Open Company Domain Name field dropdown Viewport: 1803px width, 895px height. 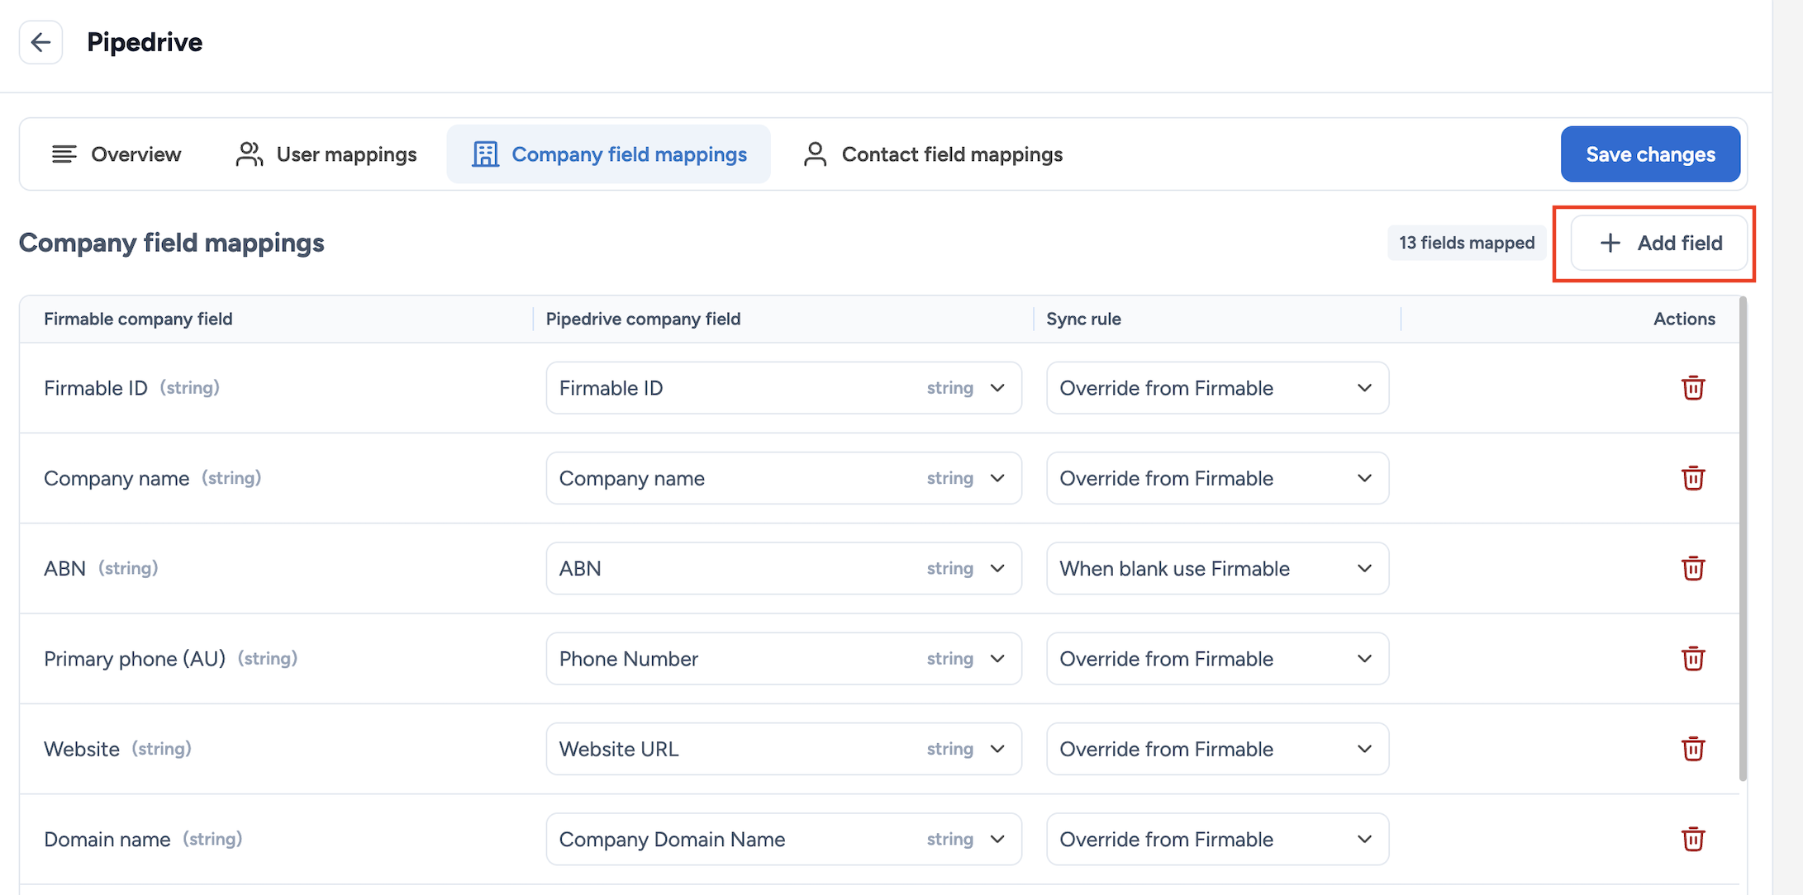click(x=783, y=839)
